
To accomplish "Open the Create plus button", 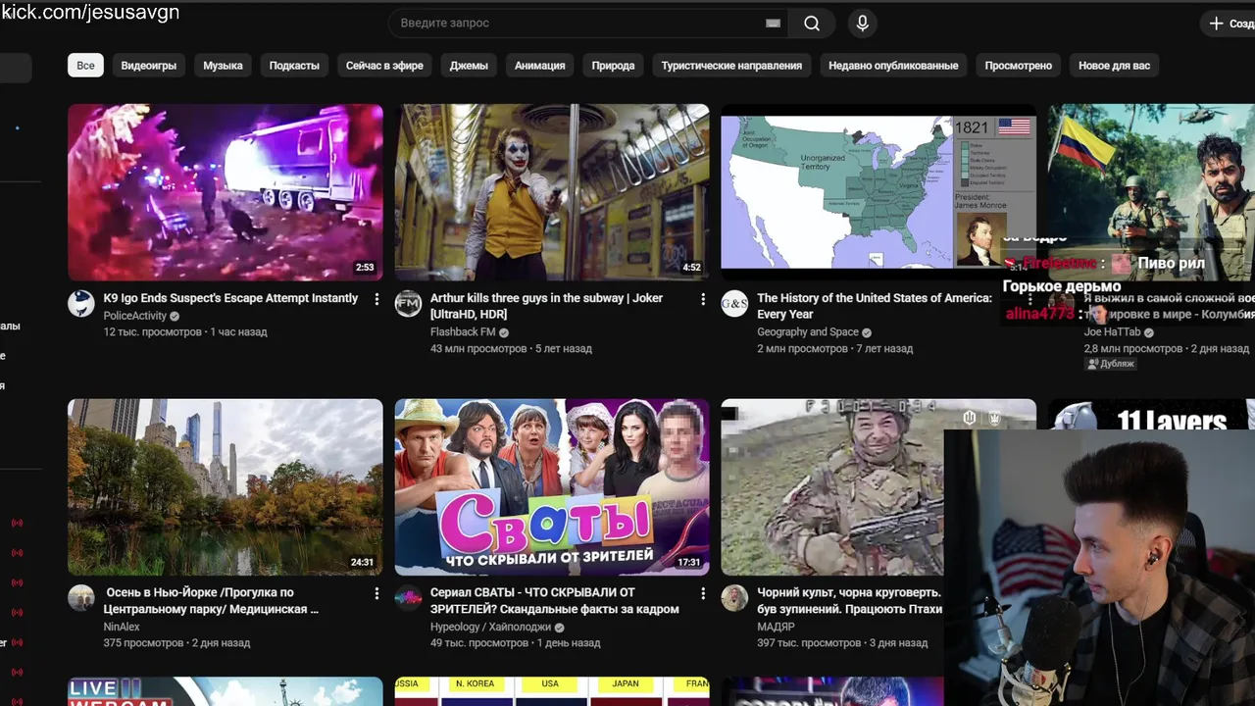I will [1228, 24].
